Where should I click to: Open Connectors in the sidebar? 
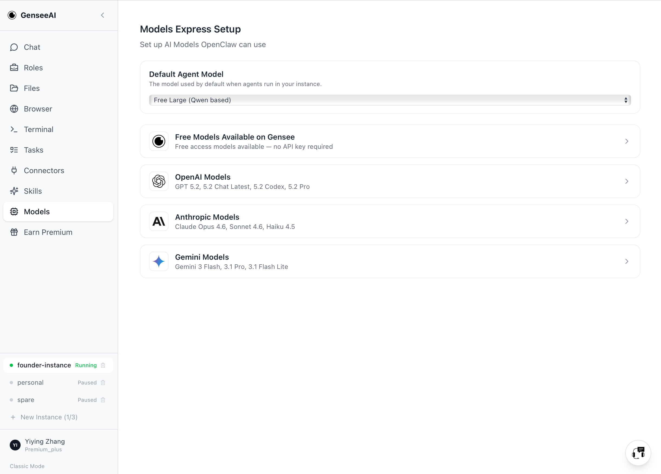pos(58,170)
